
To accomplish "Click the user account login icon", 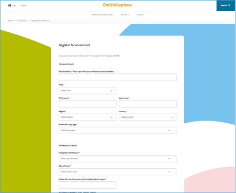I will tap(9, 6).
